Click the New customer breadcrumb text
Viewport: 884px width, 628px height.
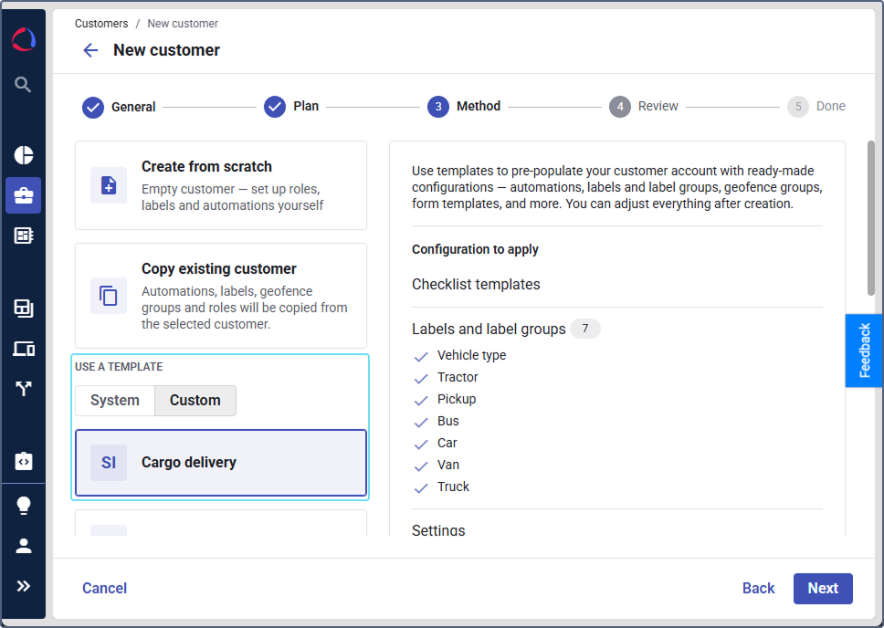tap(183, 24)
